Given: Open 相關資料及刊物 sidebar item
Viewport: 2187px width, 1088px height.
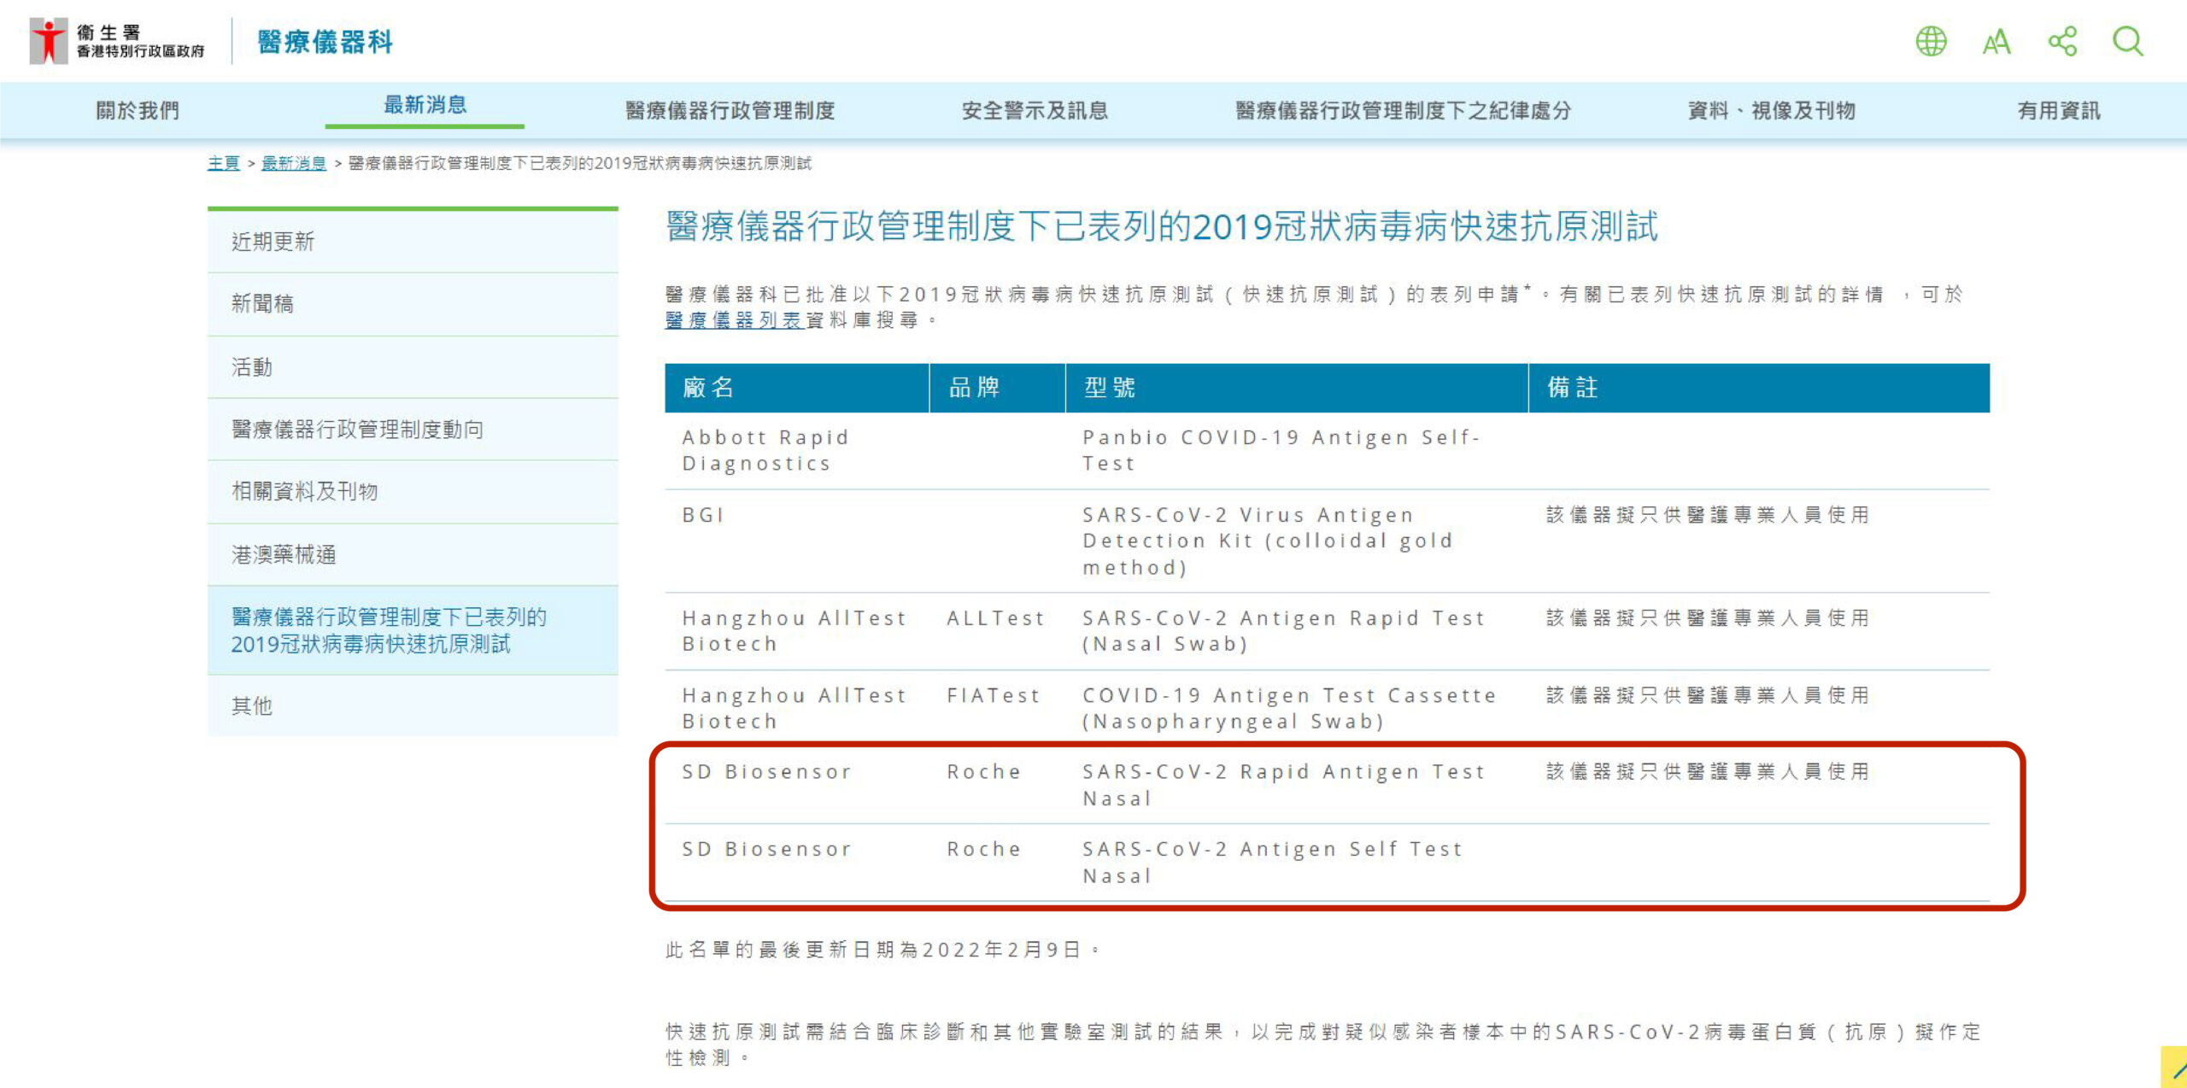Looking at the screenshot, I should 413,492.
